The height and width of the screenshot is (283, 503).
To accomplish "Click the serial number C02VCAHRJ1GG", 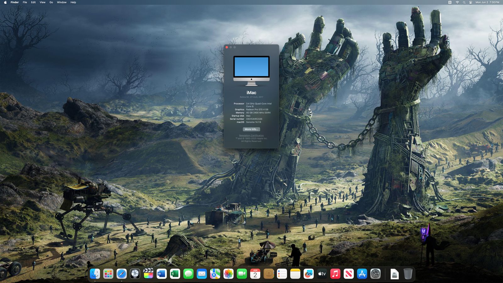I will (254, 119).
